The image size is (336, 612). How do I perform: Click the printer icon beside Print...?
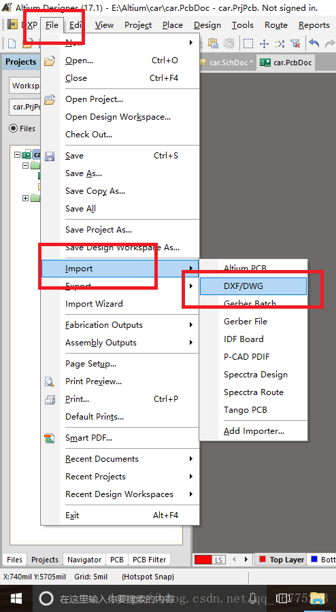[50, 399]
